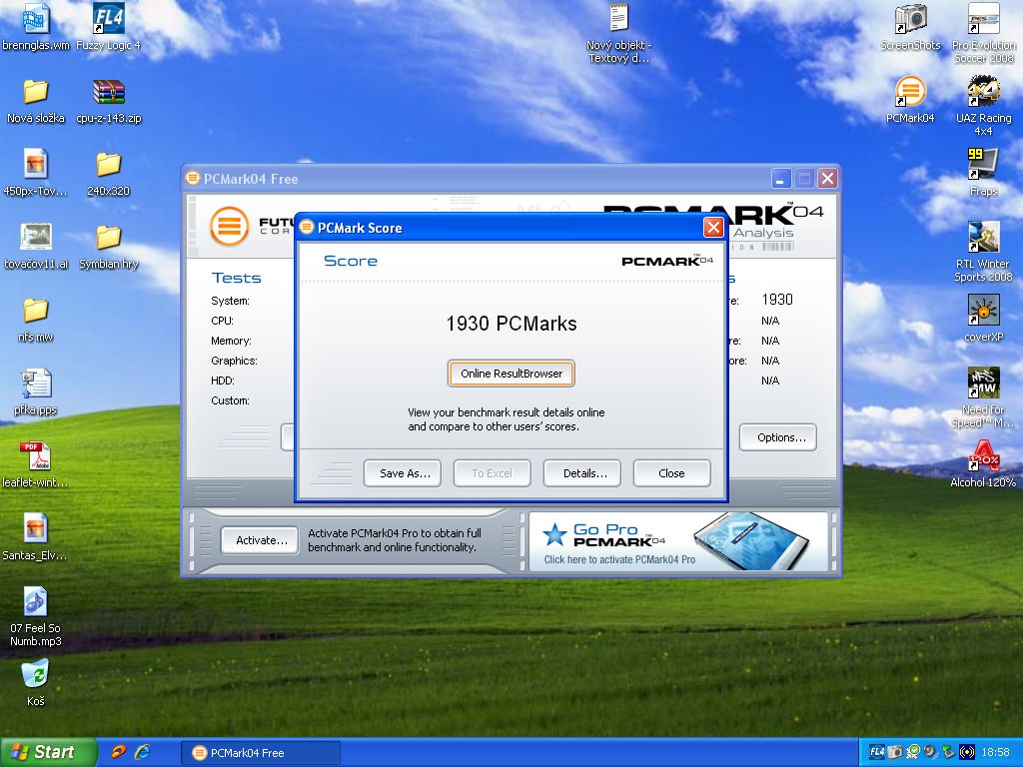This screenshot has width=1023, height=767.
Task: Click the Custom: test label
Action: coord(230,400)
